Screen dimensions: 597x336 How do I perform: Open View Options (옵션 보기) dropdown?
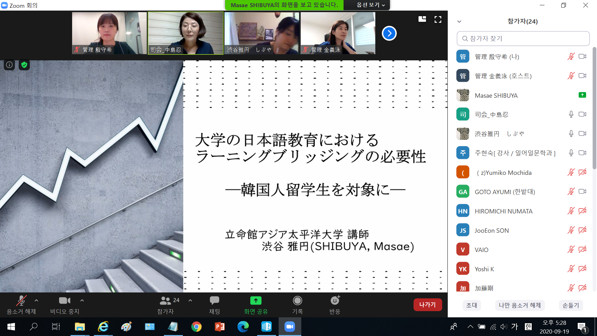pyautogui.click(x=371, y=5)
